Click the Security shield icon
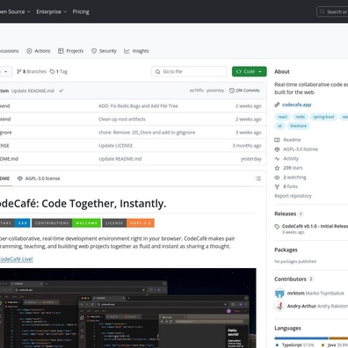The height and width of the screenshot is (348, 348). (x=94, y=51)
